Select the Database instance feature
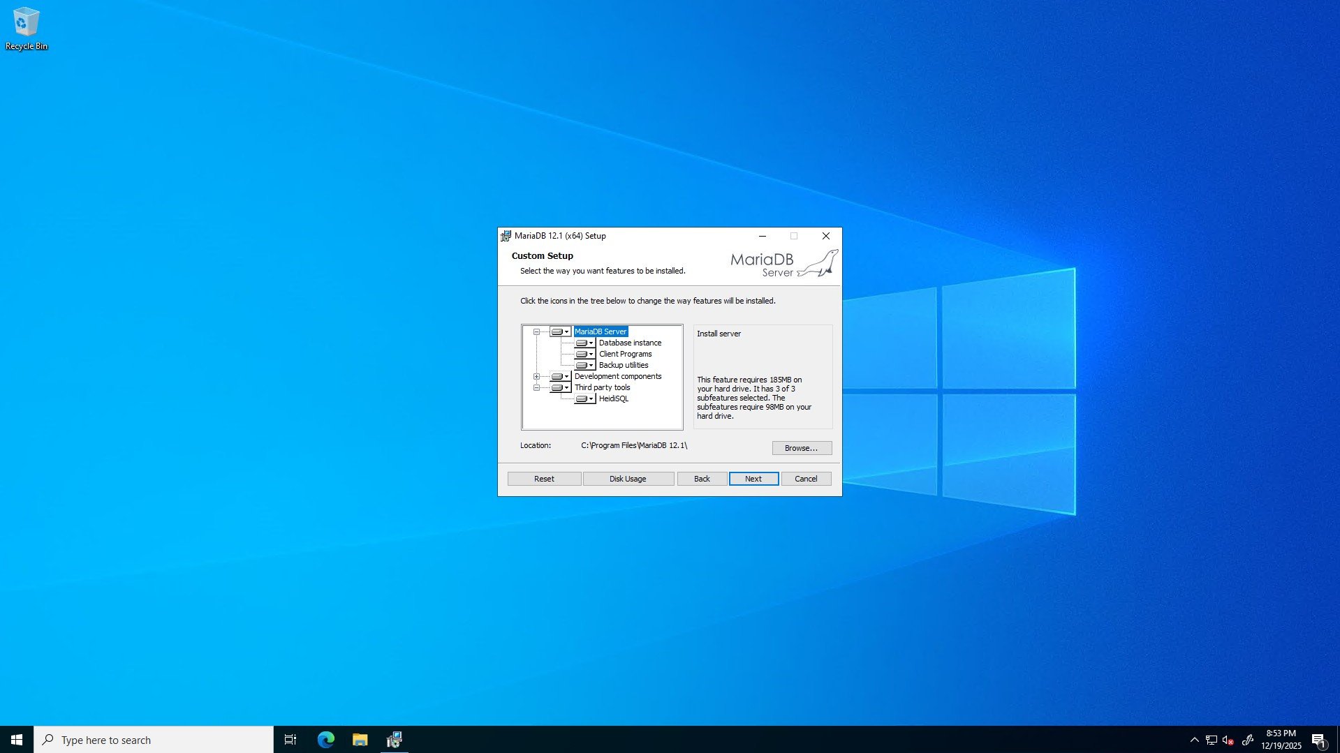The width and height of the screenshot is (1340, 753). click(x=630, y=343)
